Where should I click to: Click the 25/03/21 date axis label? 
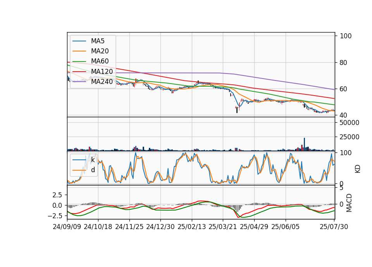[223, 227]
